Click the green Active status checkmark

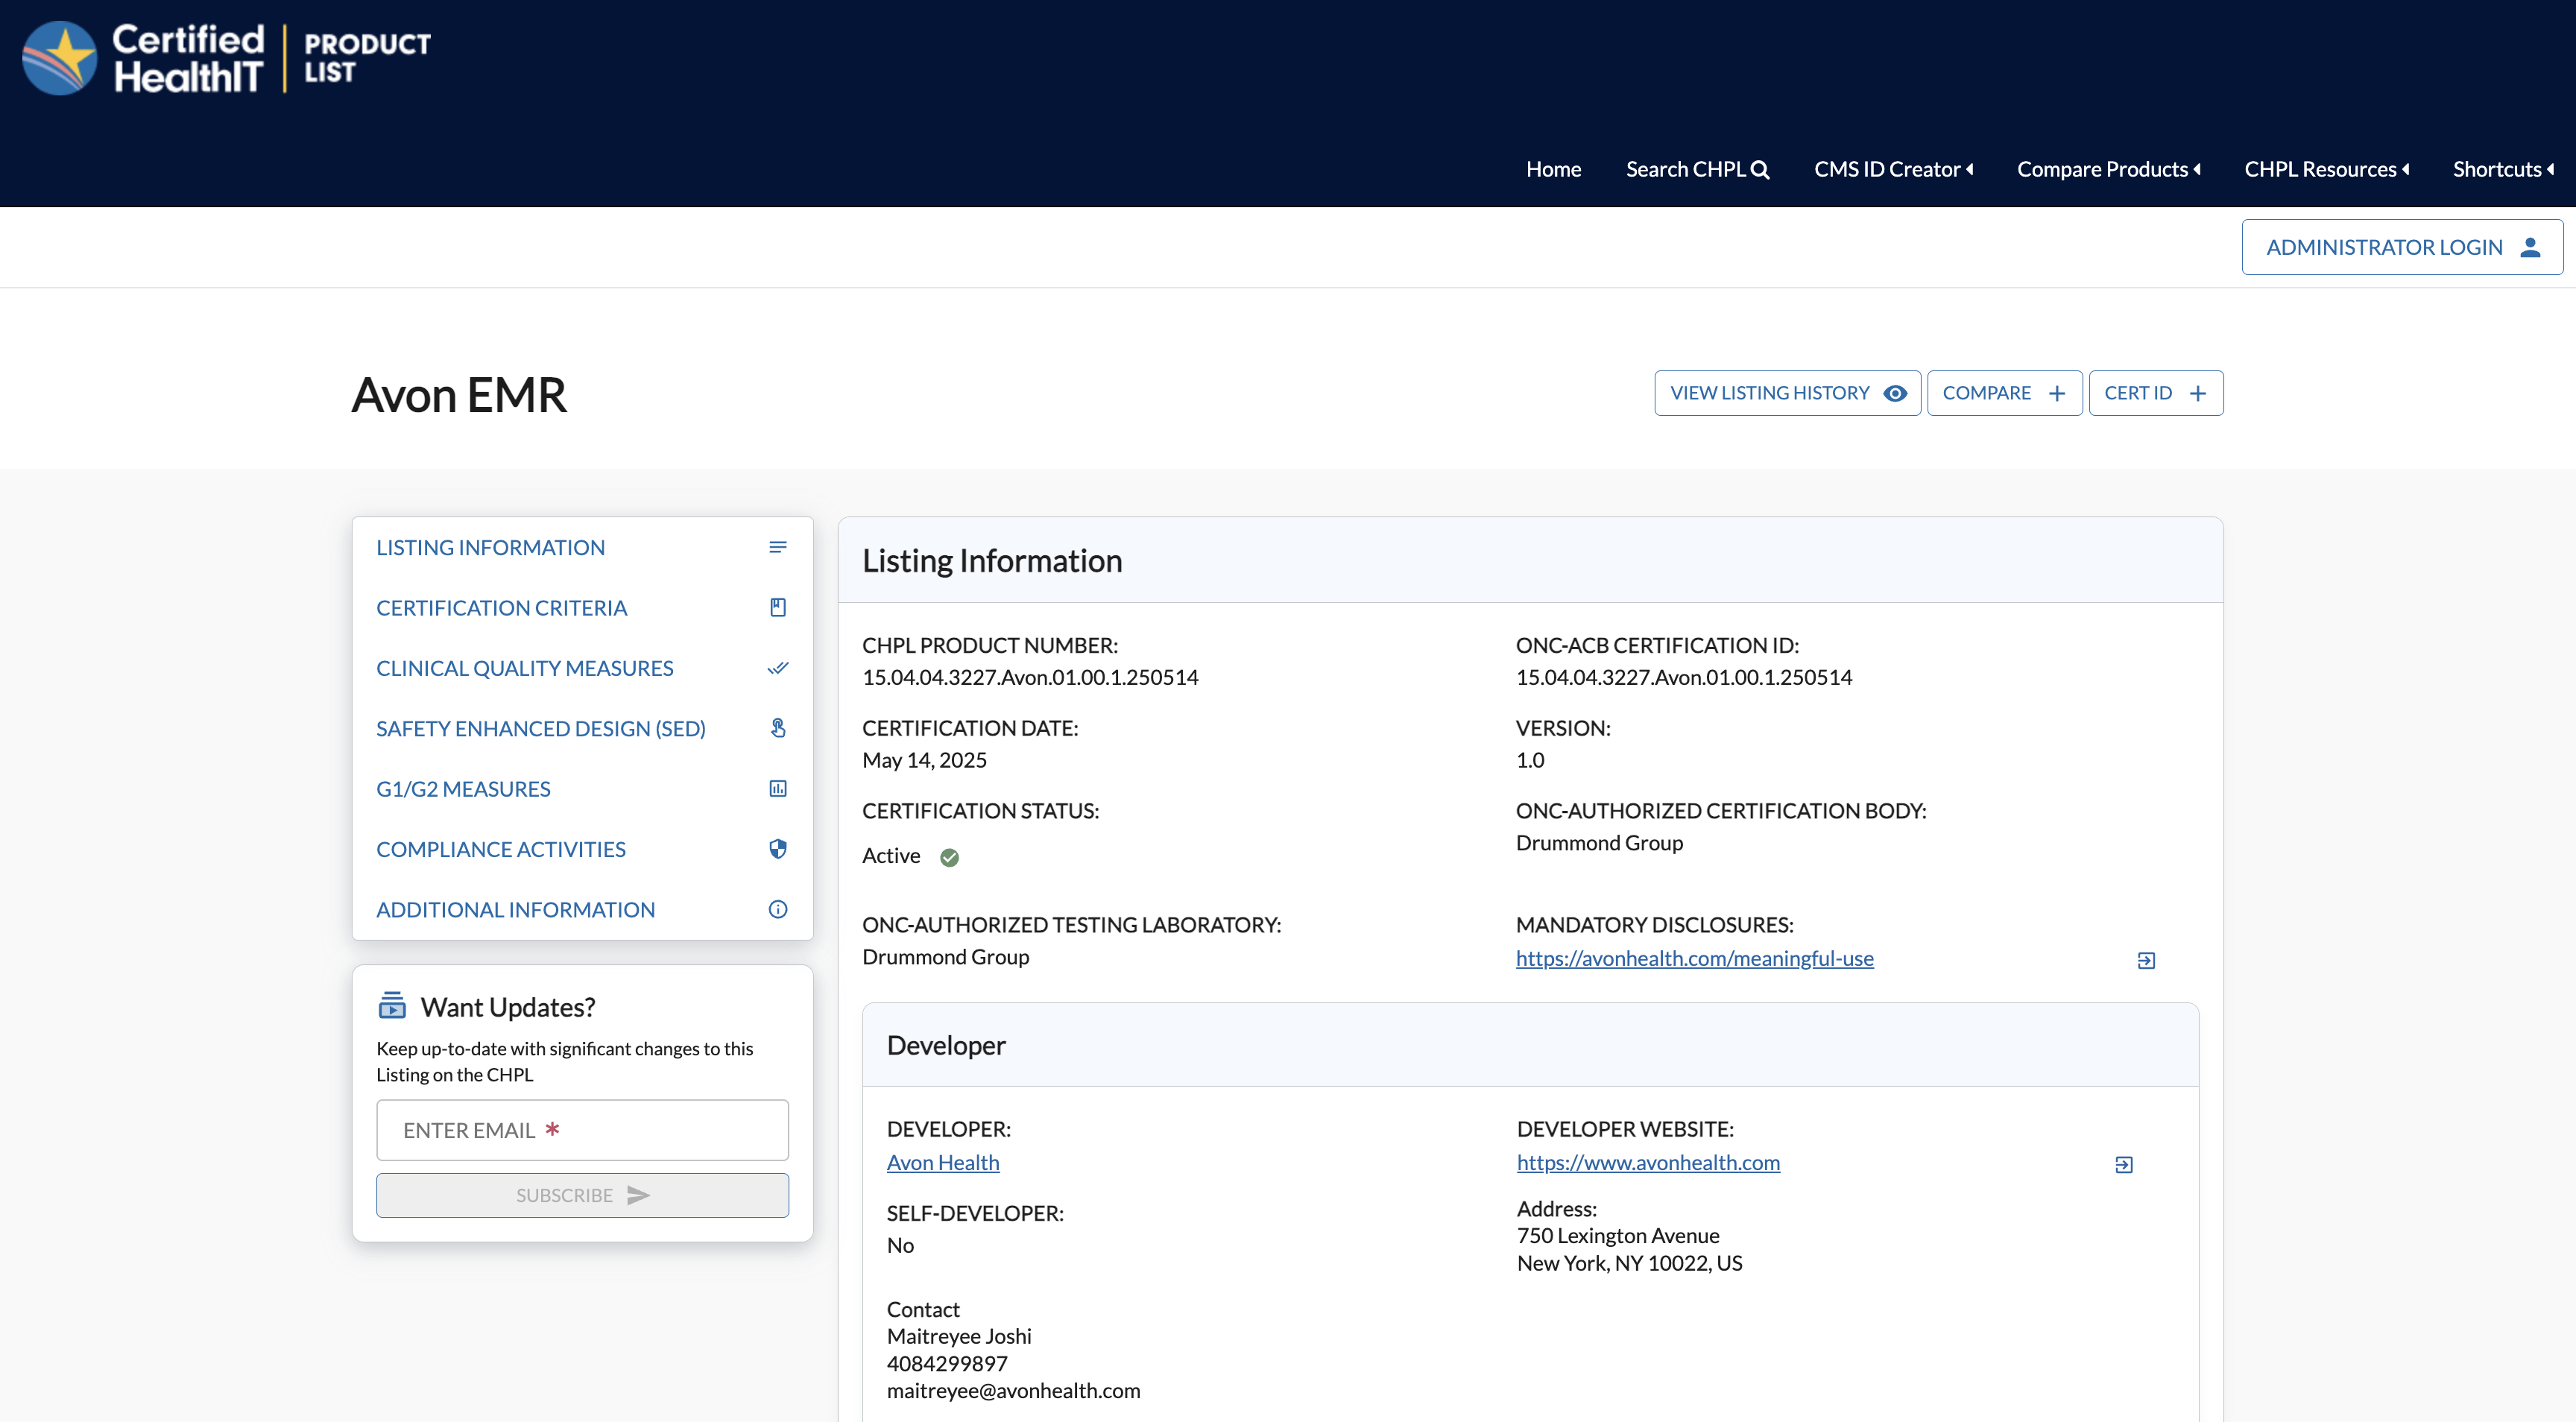tap(949, 857)
